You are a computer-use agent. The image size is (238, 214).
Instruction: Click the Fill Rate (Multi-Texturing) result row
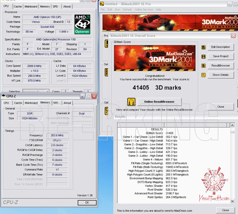161,167
